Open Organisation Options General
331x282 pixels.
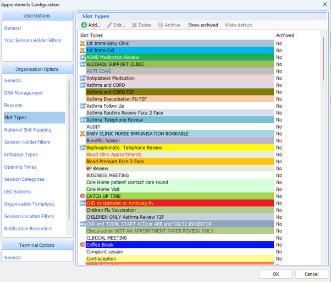pyautogui.click(x=13, y=81)
